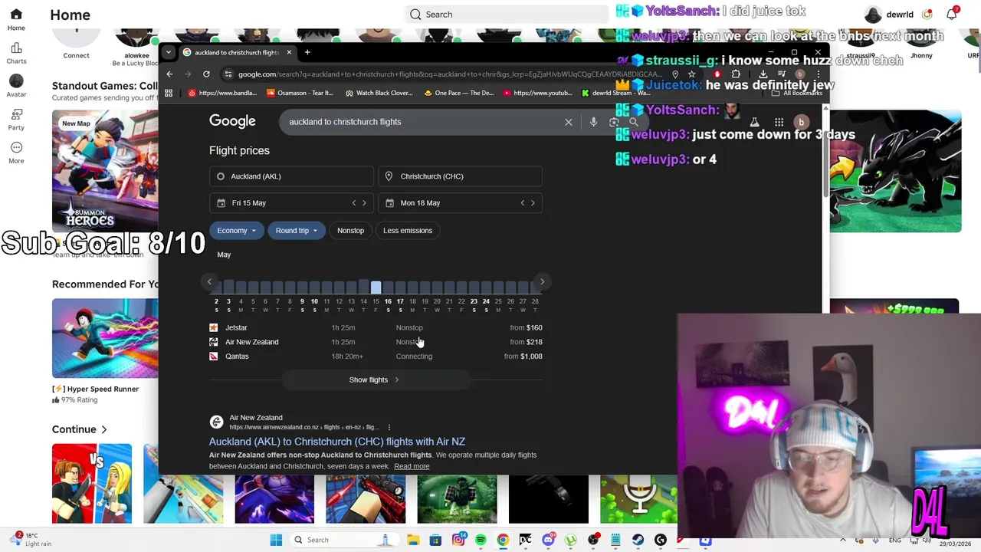Move departure date to next day
This screenshot has width=981, height=552.
coord(364,203)
